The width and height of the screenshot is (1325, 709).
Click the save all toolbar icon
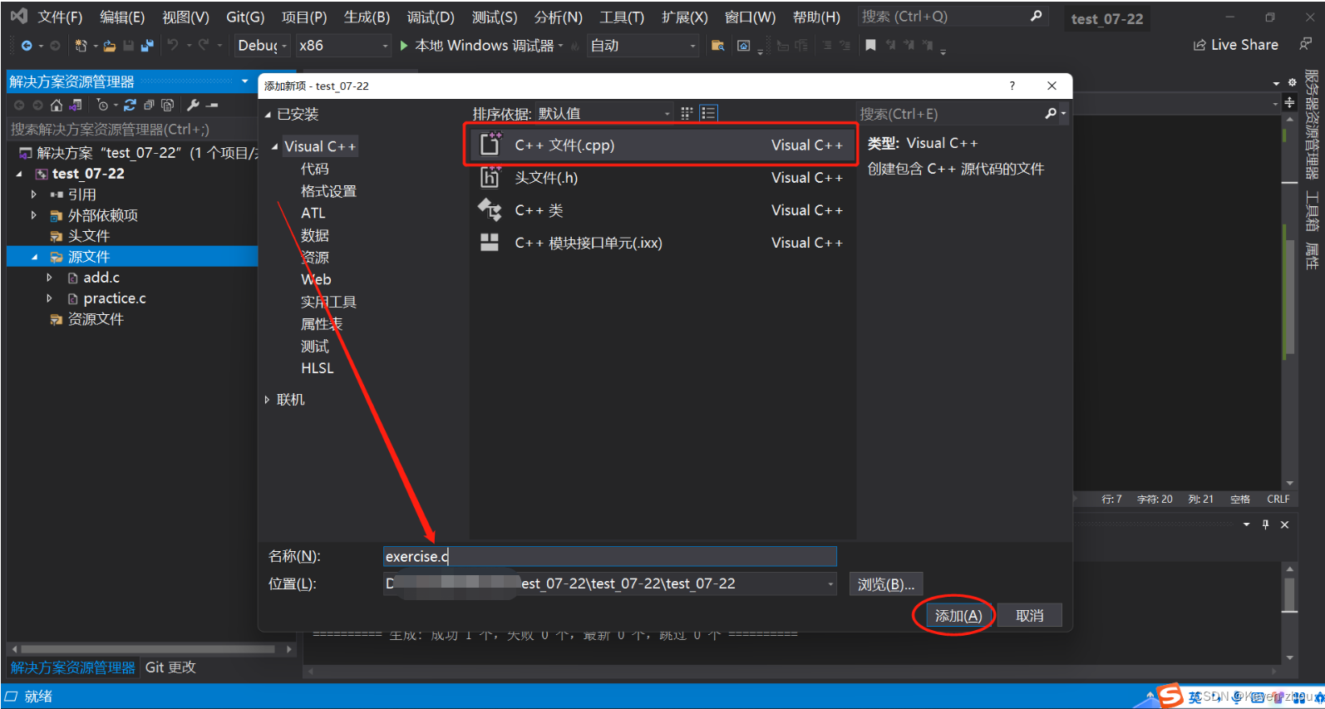(x=147, y=46)
